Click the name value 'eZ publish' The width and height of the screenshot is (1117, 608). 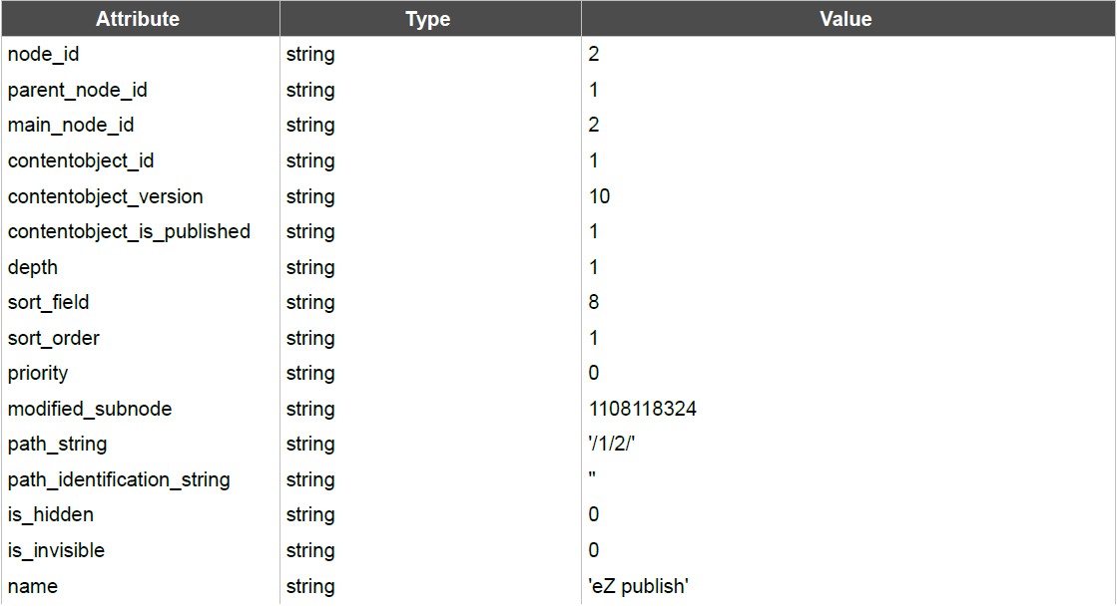638,587
